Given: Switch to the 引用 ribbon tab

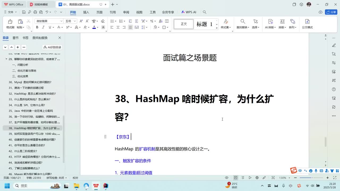Looking at the screenshot, I should [x=113, y=12].
